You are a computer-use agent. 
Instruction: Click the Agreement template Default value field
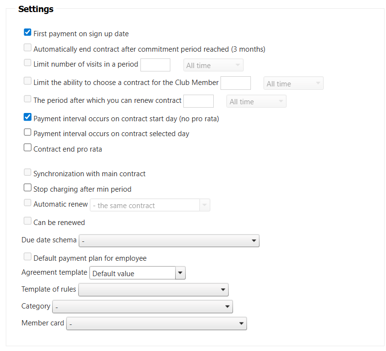tap(133, 273)
